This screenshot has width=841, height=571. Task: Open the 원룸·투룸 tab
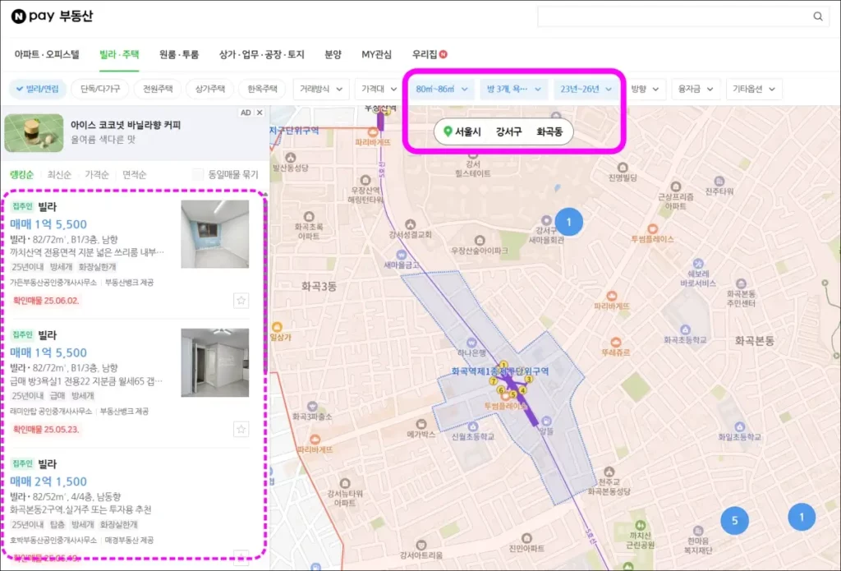tap(179, 54)
